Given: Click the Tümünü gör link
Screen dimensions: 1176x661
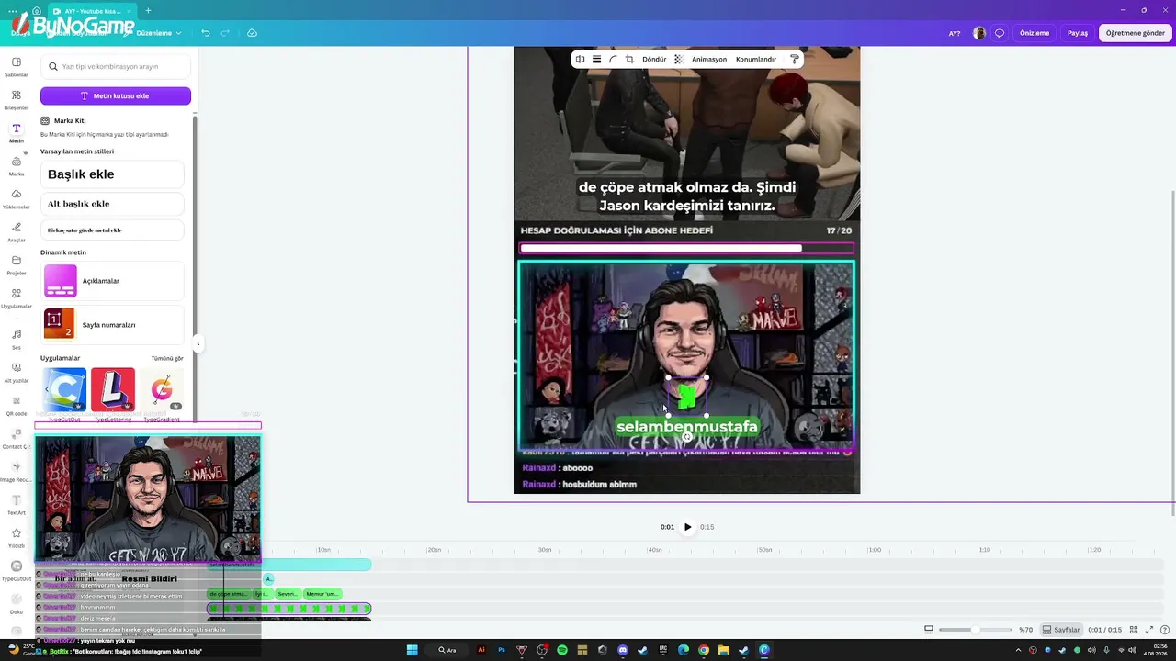Looking at the screenshot, I should (x=167, y=358).
